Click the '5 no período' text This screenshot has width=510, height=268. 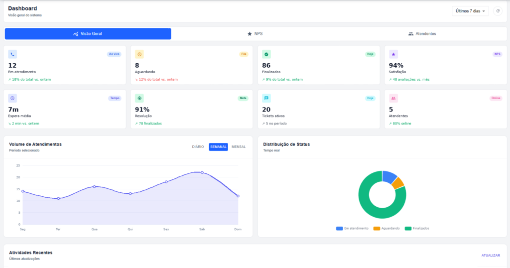point(276,123)
